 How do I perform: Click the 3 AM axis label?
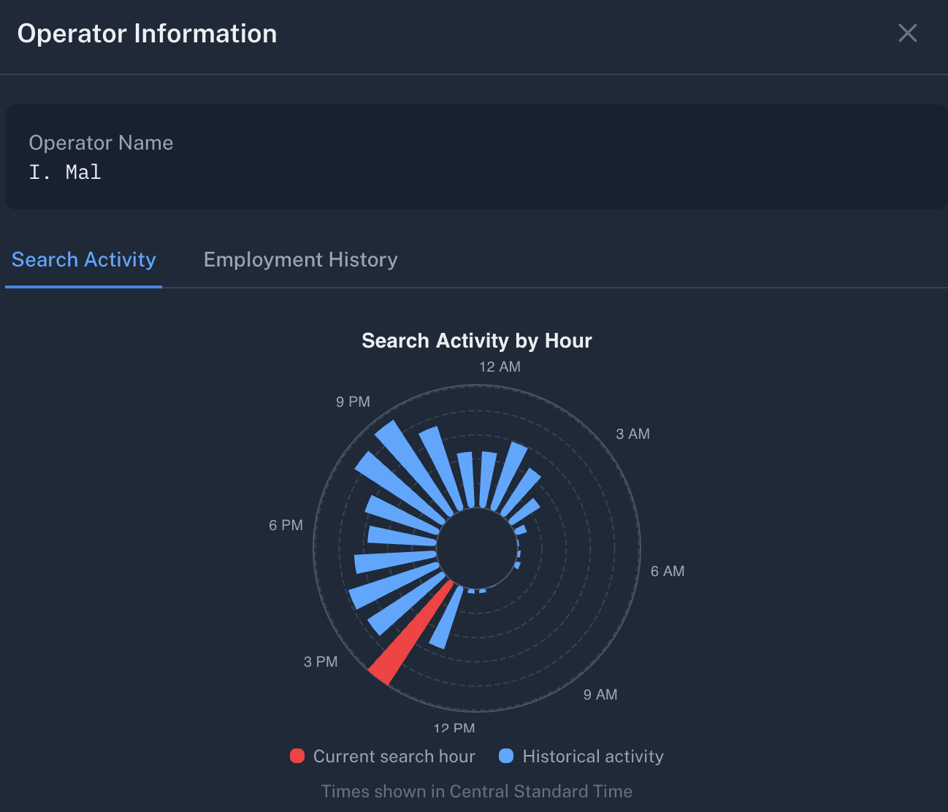[x=632, y=434]
